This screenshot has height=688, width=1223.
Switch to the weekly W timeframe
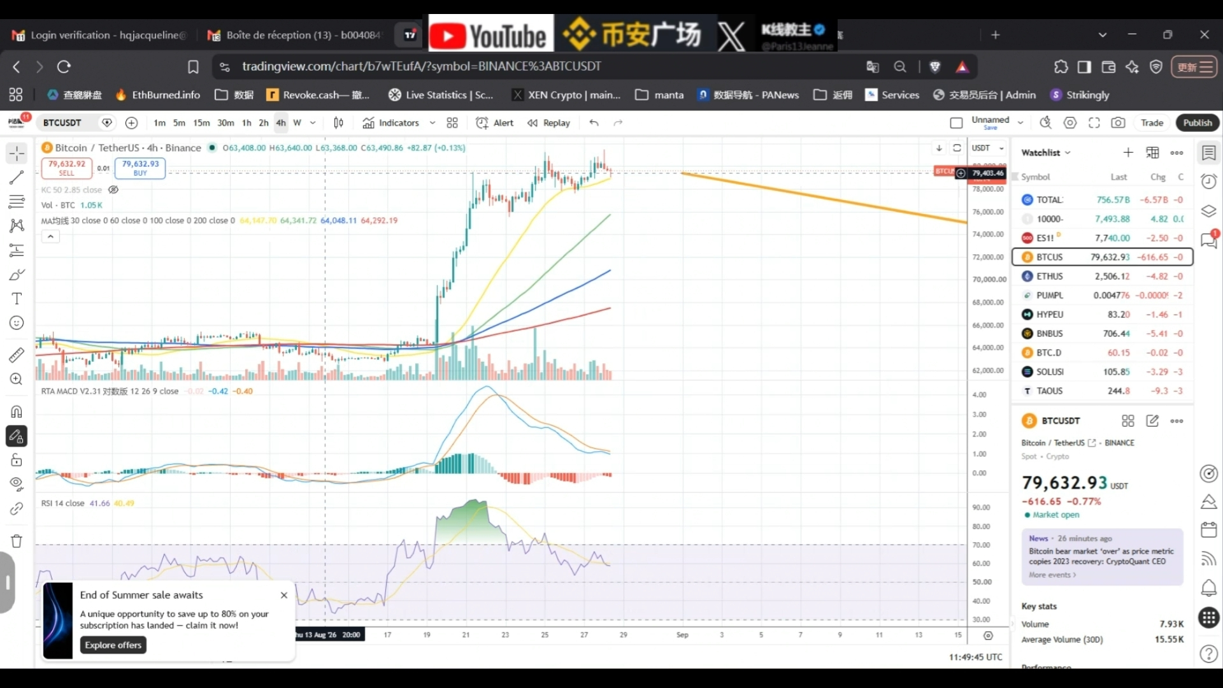coord(297,123)
